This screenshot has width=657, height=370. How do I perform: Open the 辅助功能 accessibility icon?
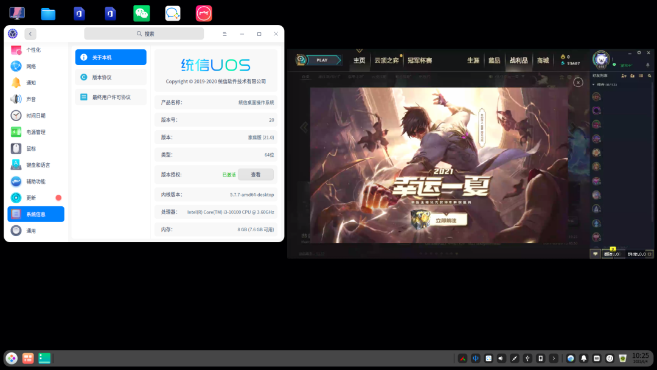(x=16, y=181)
